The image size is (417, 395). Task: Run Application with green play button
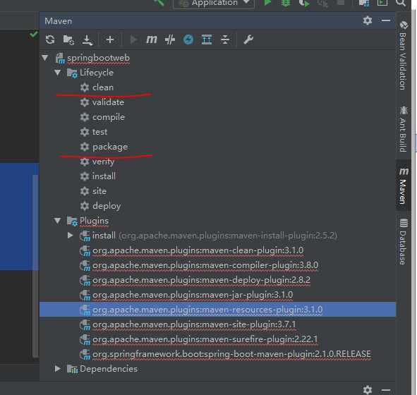267,3
